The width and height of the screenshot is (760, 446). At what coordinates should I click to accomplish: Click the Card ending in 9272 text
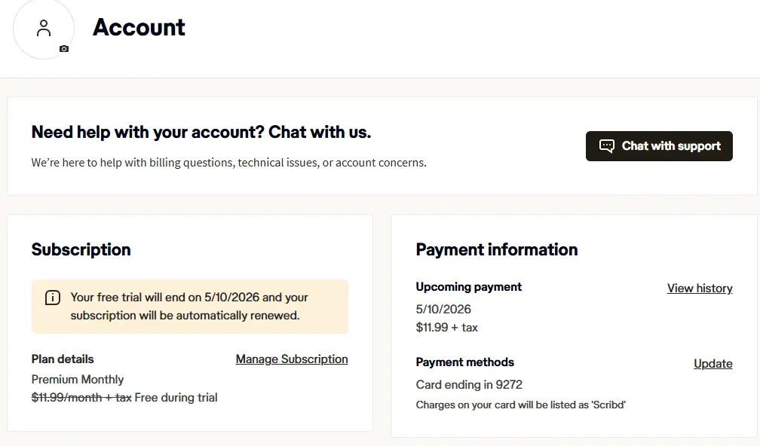[469, 384]
